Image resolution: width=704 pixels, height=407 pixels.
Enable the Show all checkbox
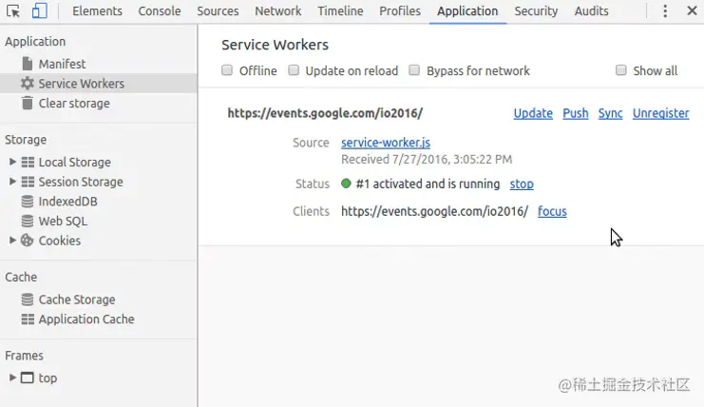(621, 70)
